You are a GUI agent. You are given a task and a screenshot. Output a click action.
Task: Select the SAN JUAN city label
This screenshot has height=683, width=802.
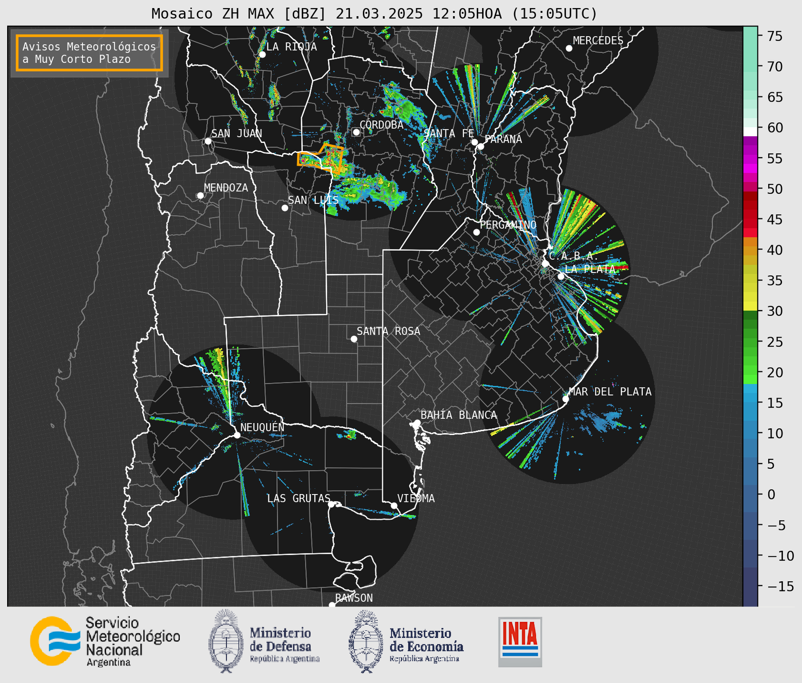[237, 133]
